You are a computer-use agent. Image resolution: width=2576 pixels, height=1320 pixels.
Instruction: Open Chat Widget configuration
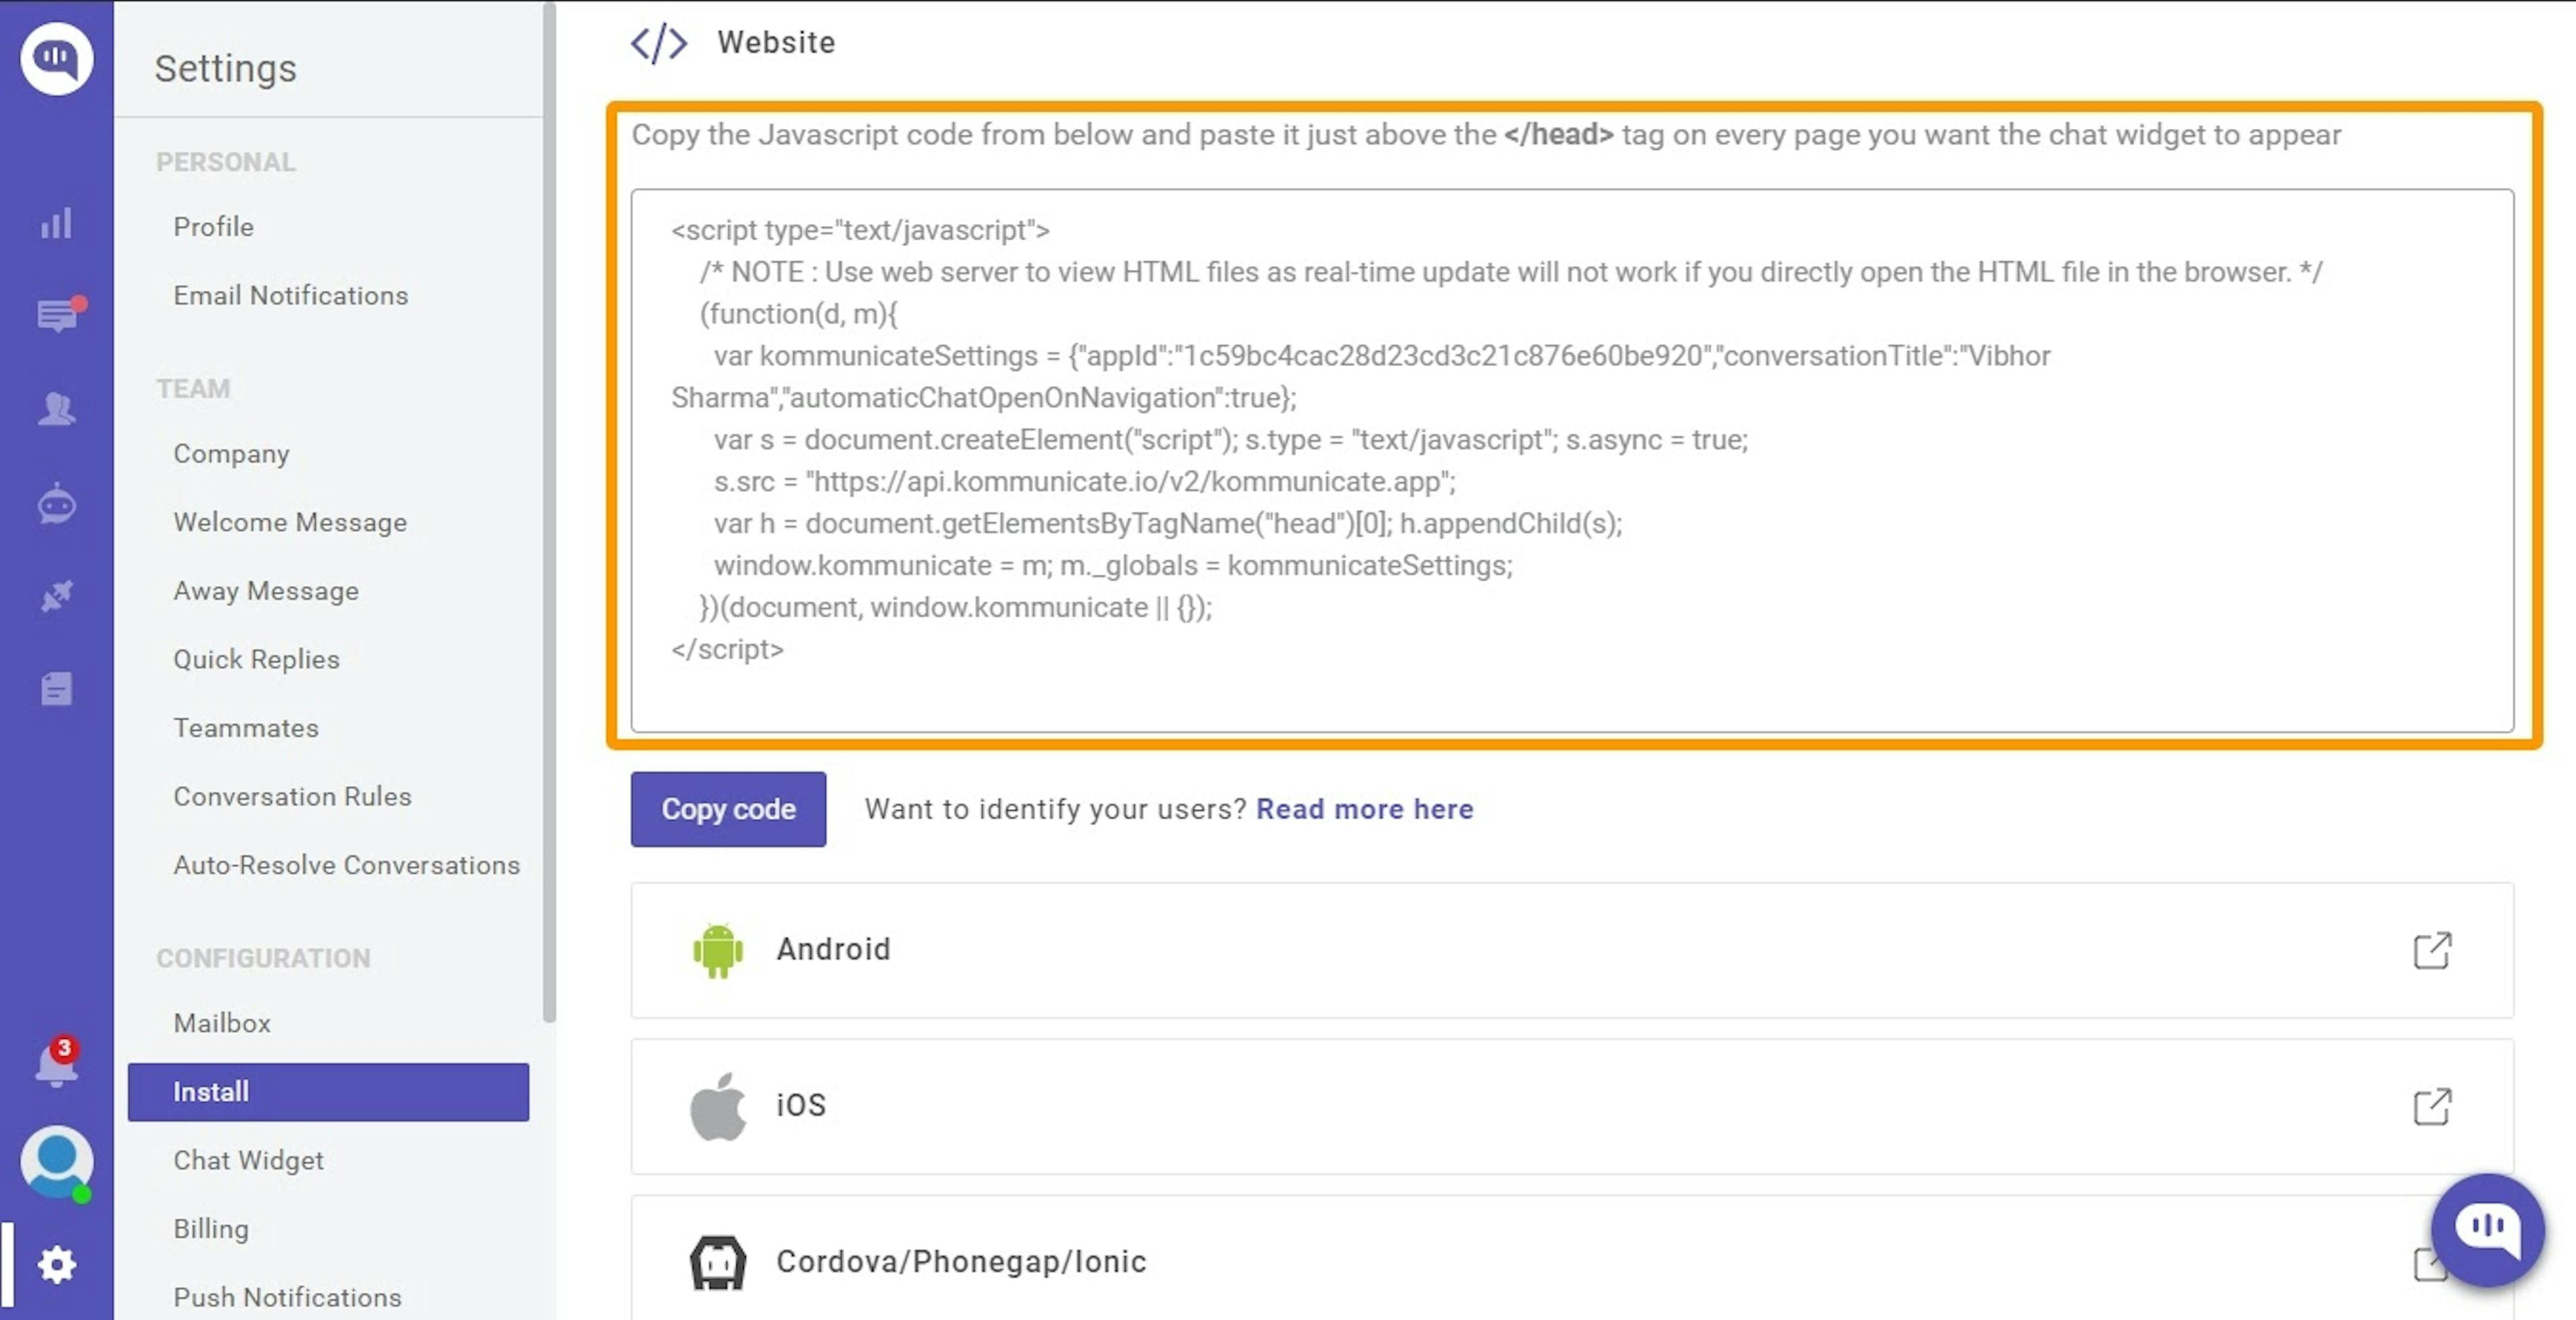coord(249,1160)
